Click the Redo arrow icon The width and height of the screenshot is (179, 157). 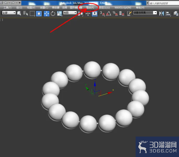point(13,3)
